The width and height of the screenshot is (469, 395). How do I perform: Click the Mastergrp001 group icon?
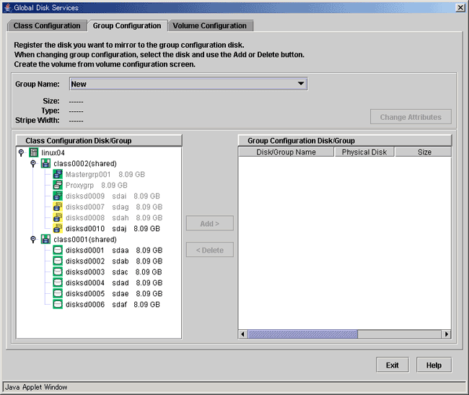pos(58,175)
